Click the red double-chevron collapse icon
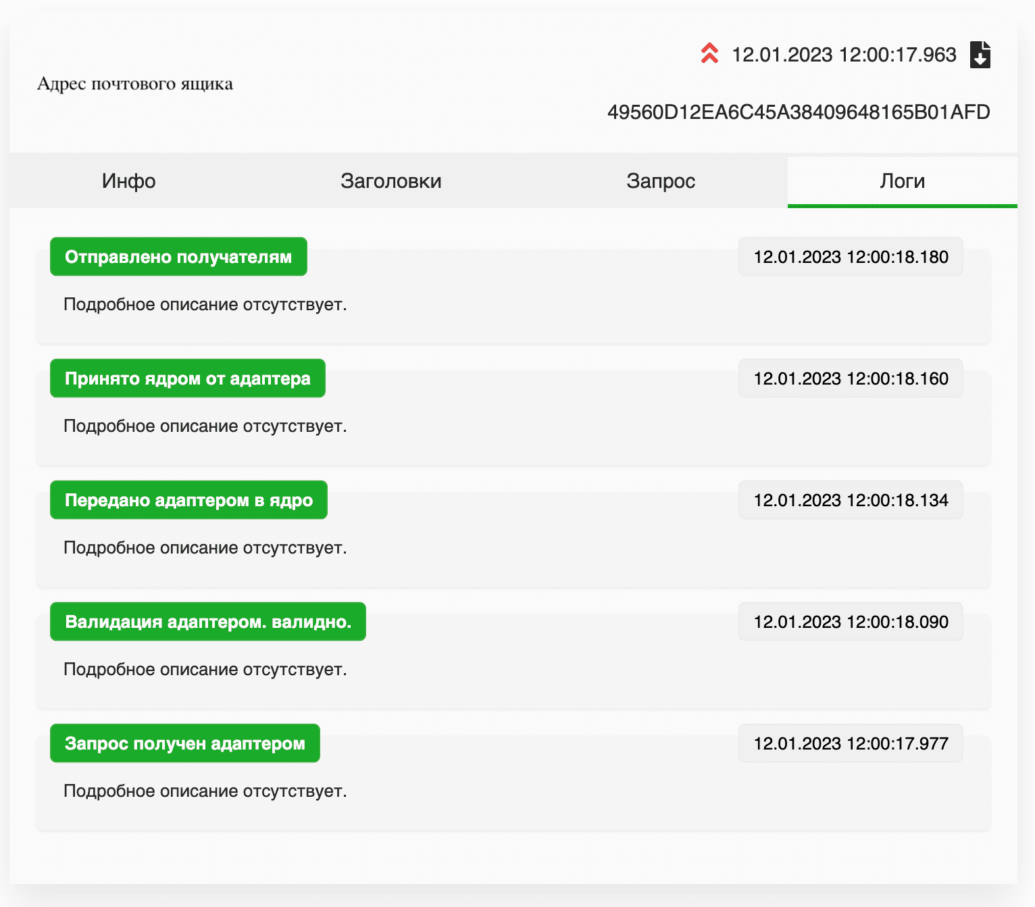 tap(709, 54)
